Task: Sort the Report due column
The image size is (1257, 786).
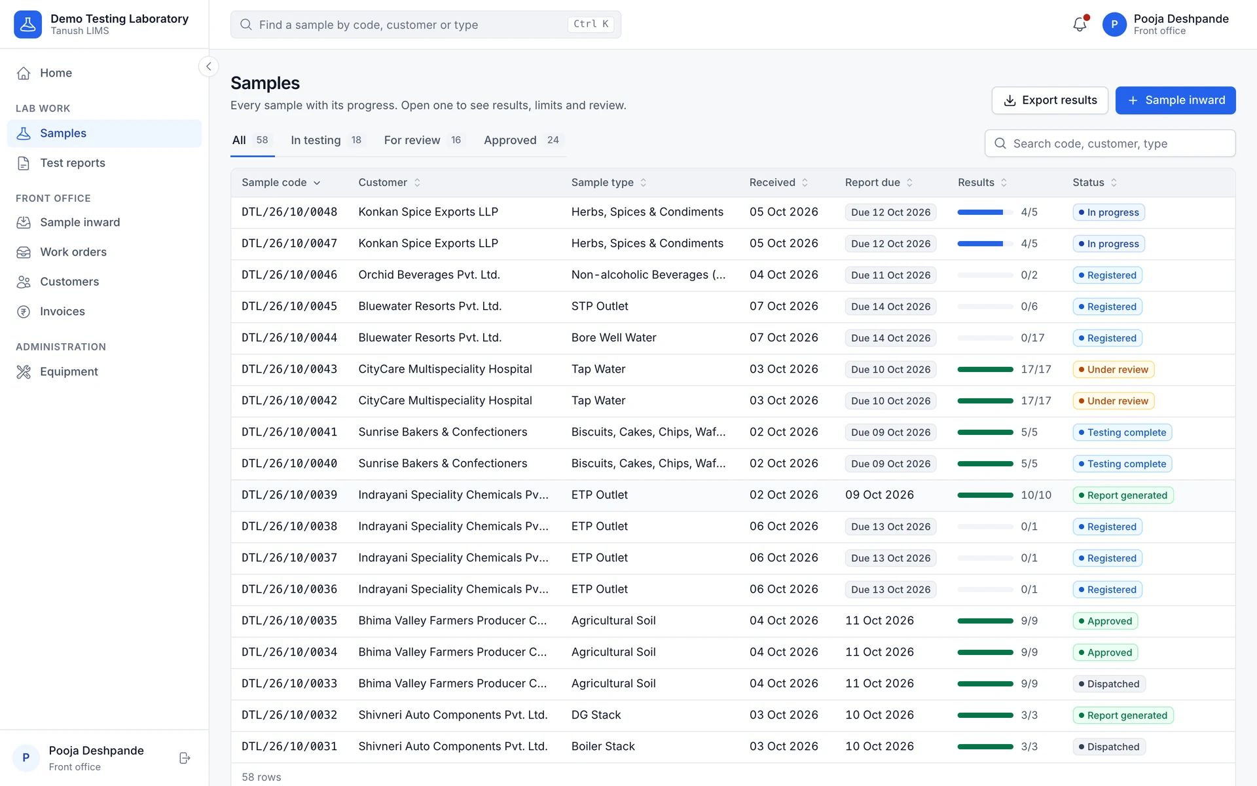Action: click(909, 183)
